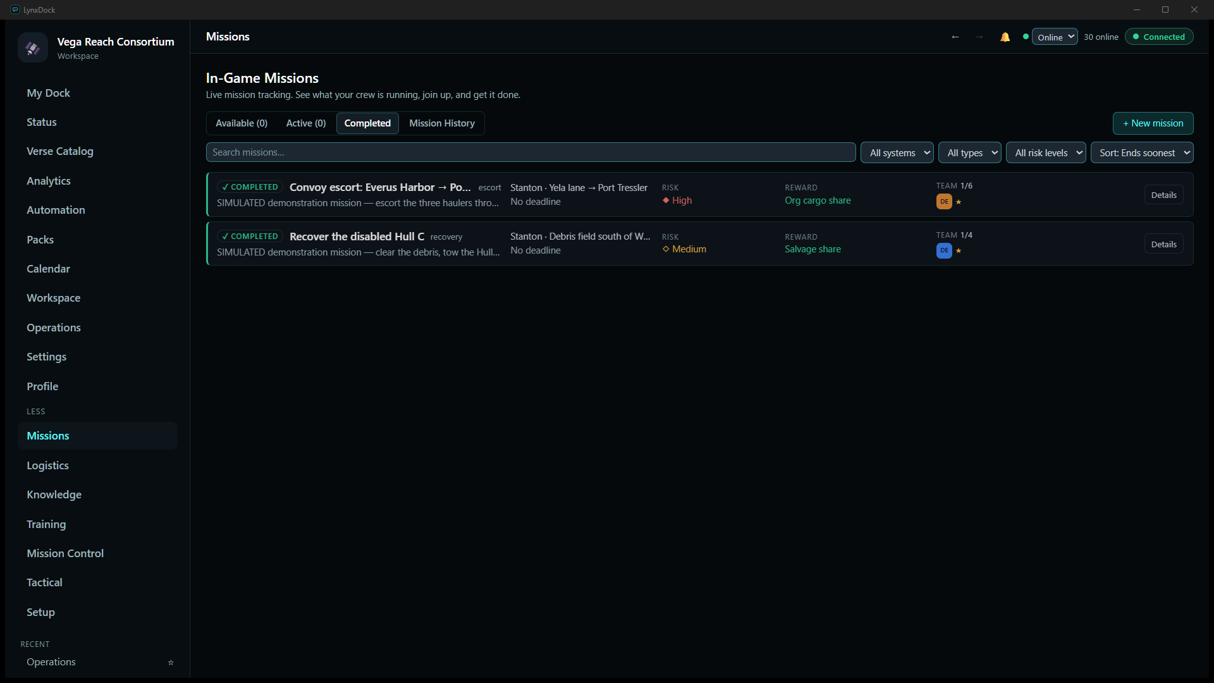The height and width of the screenshot is (683, 1214).
Task: Toggle the star next to recent Operations
Action: (x=171, y=663)
